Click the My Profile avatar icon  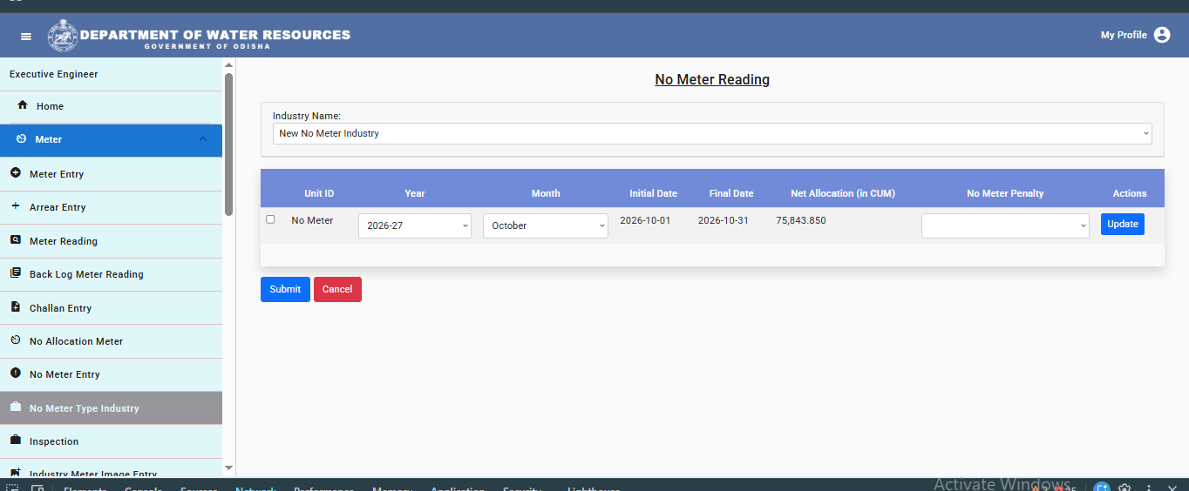[1162, 35]
